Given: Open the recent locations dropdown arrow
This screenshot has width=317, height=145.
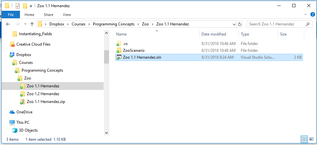Looking at the screenshot, I should pos(25,24).
